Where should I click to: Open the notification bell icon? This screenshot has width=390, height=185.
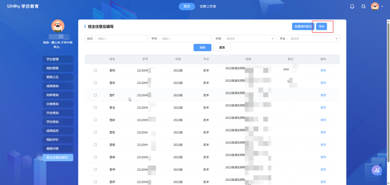click(x=352, y=6)
